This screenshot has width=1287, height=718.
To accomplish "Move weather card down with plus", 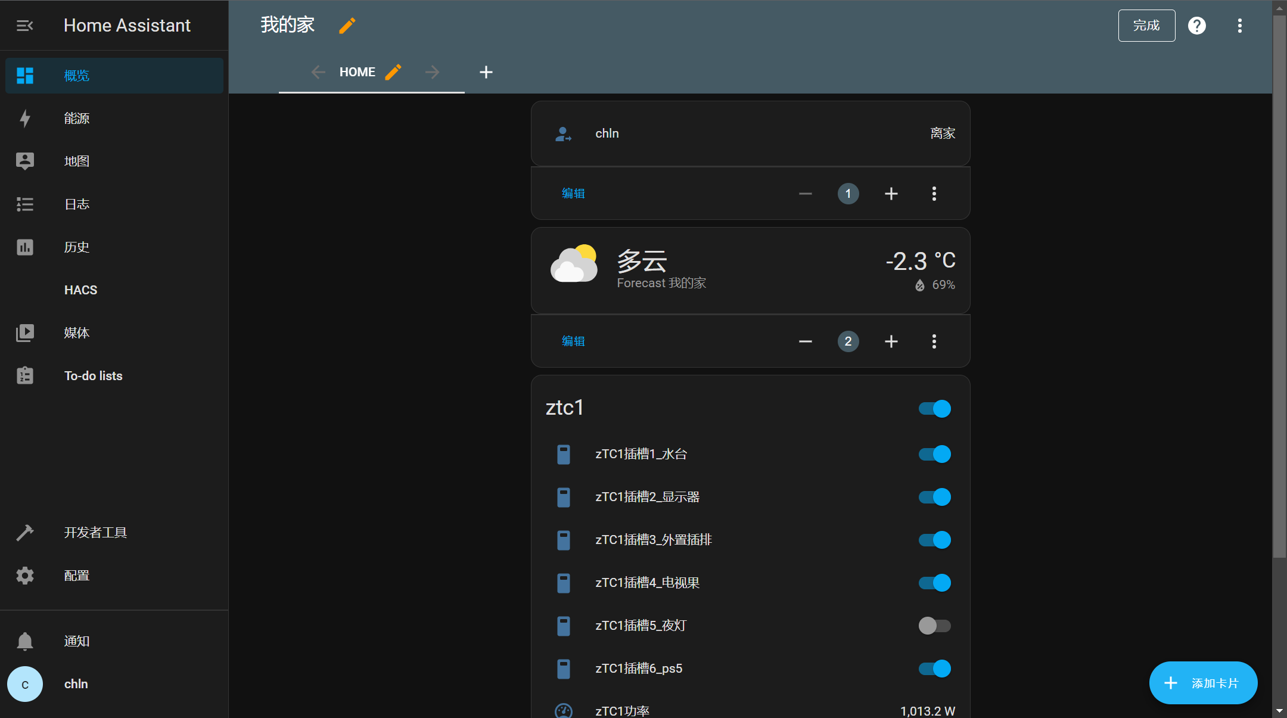I will coord(891,341).
